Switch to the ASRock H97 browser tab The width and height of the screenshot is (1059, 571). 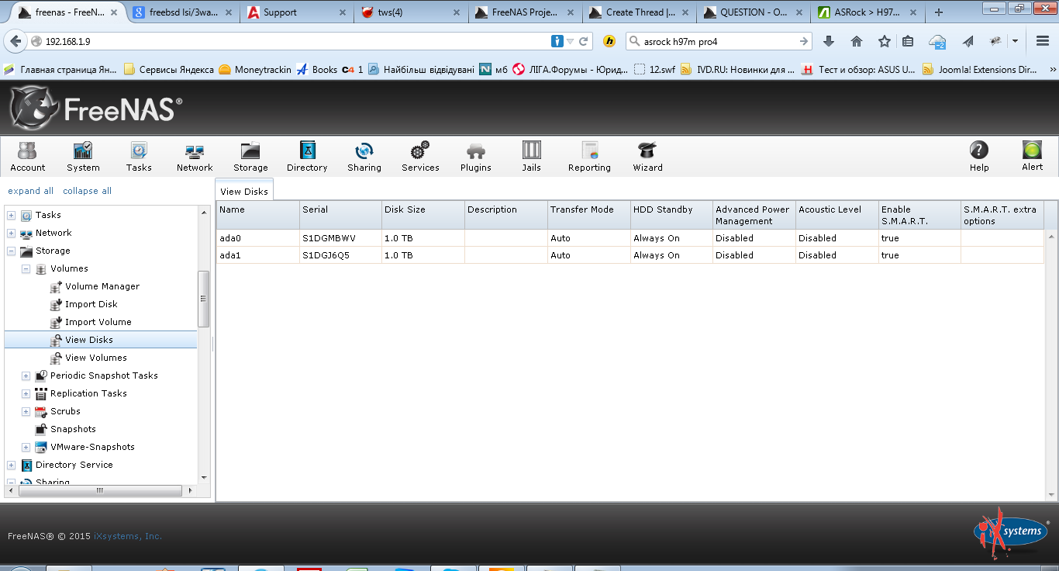(x=867, y=12)
